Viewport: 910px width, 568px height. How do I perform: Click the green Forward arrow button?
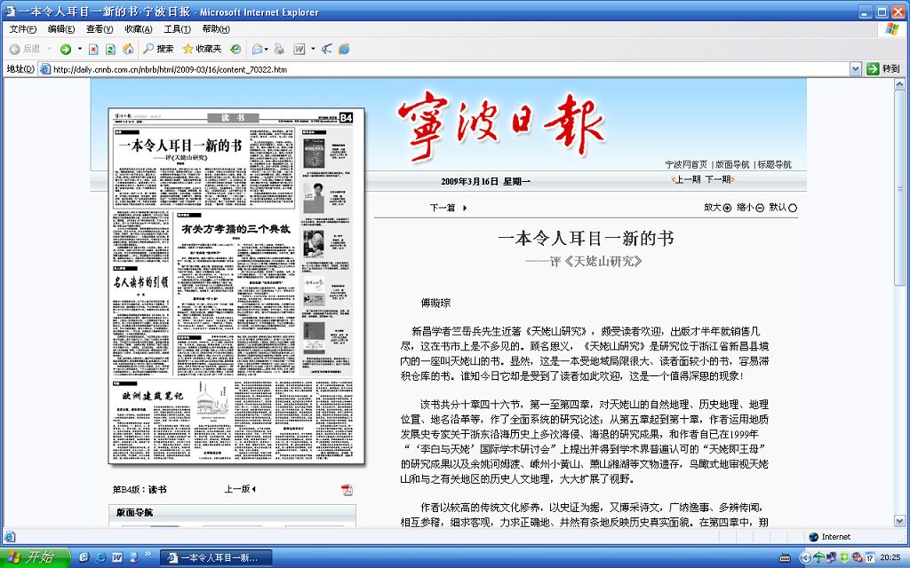pos(66,50)
